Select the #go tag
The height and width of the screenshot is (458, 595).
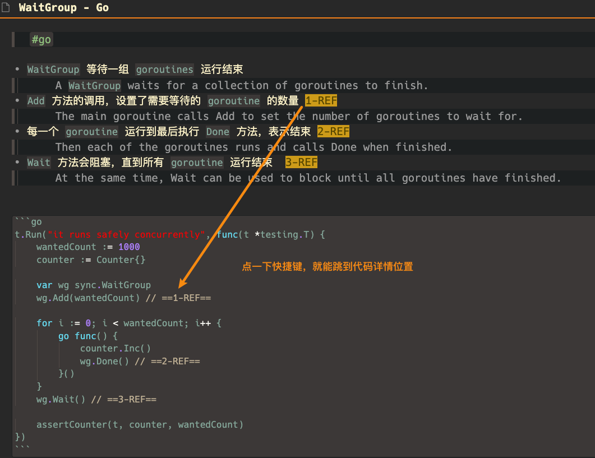(41, 39)
